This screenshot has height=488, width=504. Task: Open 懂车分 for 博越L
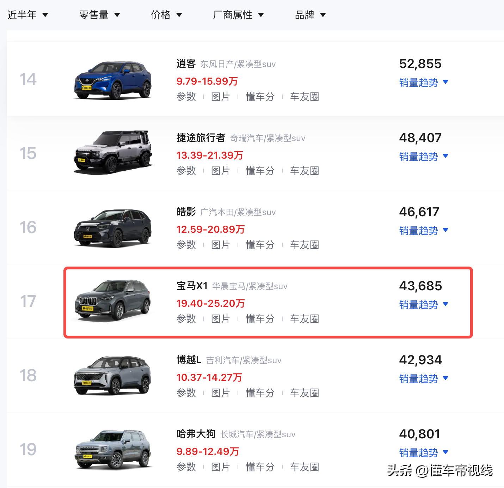[x=260, y=393]
